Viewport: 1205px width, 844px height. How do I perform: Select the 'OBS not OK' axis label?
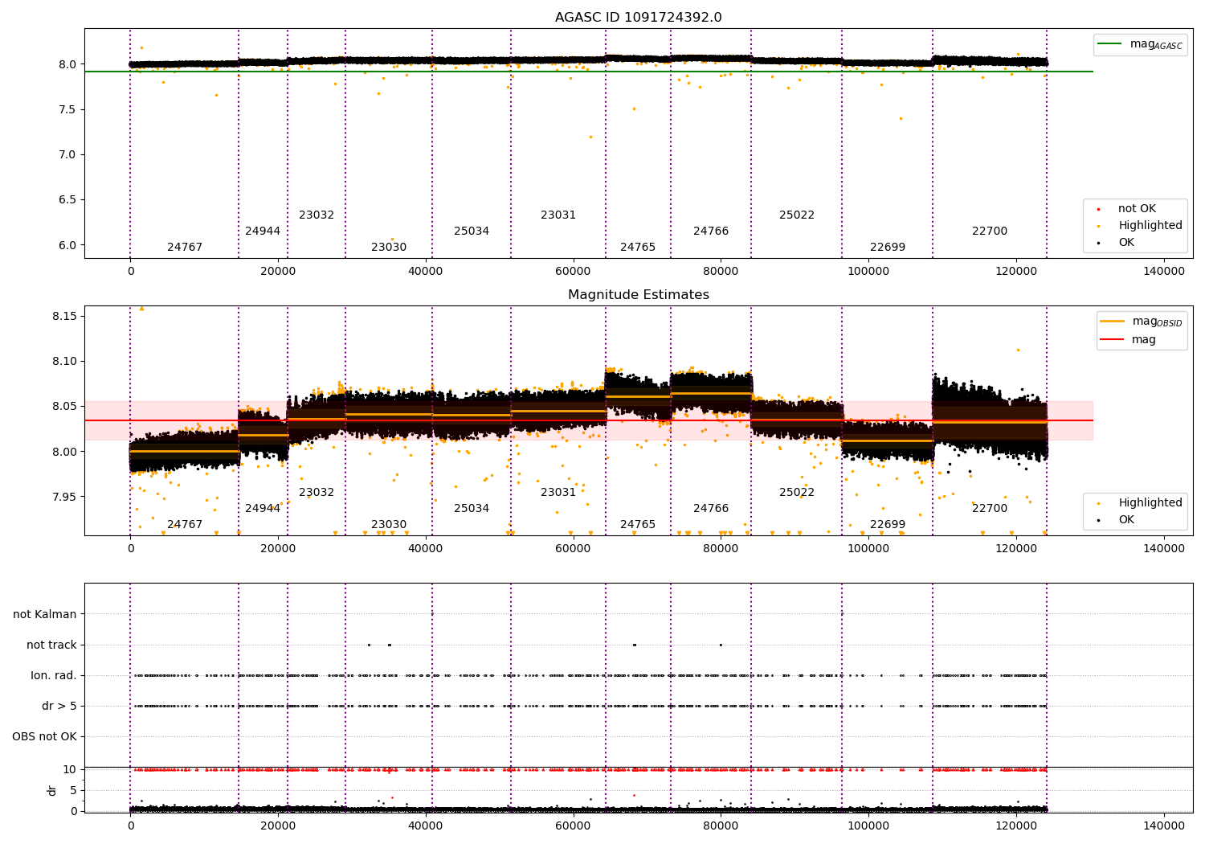click(x=44, y=736)
